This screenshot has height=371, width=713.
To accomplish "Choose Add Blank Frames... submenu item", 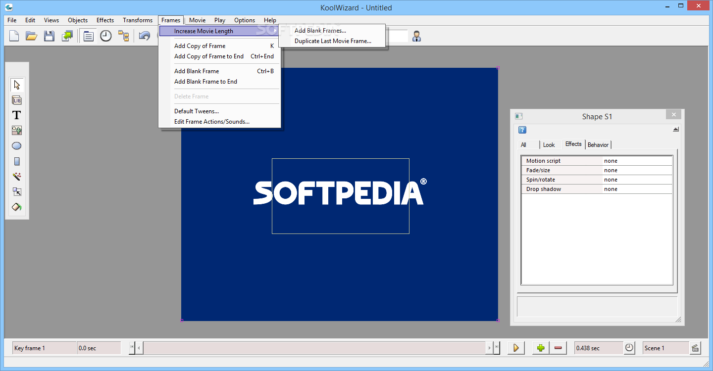I will pyautogui.click(x=332, y=31).
